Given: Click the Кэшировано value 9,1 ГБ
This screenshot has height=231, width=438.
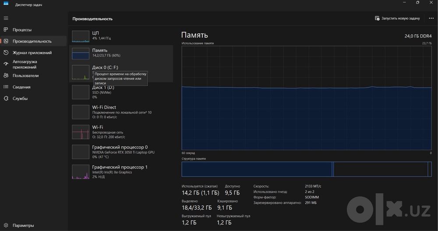Looking at the screenshot, I should pos(225,207).
